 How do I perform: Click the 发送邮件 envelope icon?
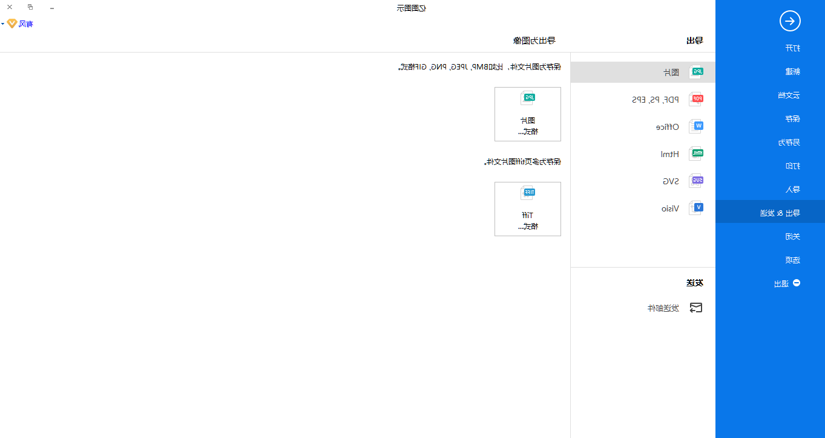coord(696,308)
